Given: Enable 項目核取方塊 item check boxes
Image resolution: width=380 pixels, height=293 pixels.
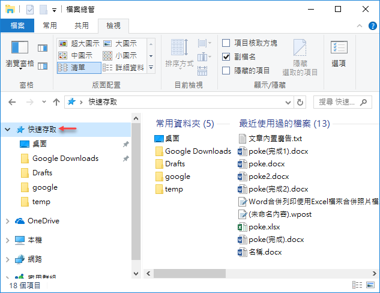Looking at the screenshot, I should [x=226, y=43].
